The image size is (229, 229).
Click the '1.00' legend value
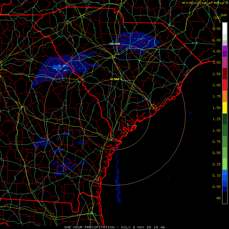click(x=217, y=131)
